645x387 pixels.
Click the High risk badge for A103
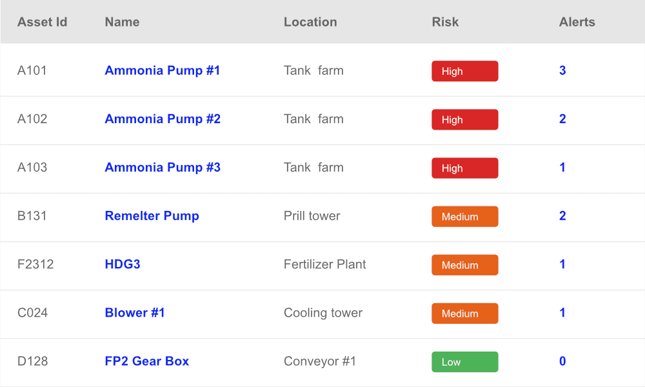pos(465,168)
